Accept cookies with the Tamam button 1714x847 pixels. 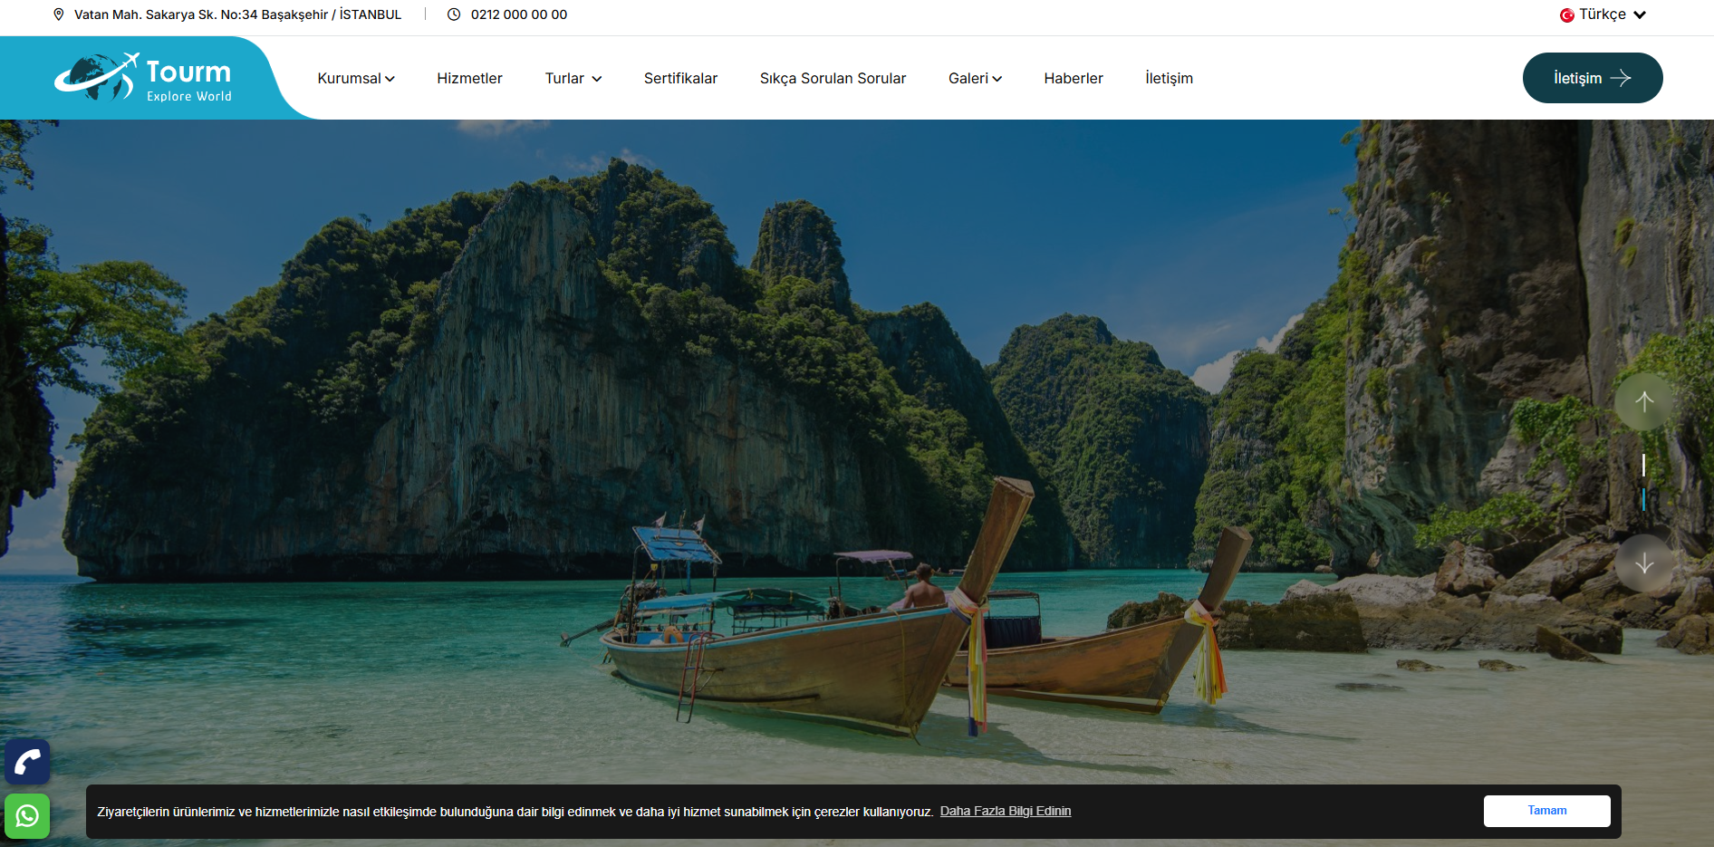1545,810
